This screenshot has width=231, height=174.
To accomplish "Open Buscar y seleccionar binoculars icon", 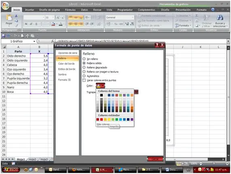I will pyautogui.click(x=220, y=18).
